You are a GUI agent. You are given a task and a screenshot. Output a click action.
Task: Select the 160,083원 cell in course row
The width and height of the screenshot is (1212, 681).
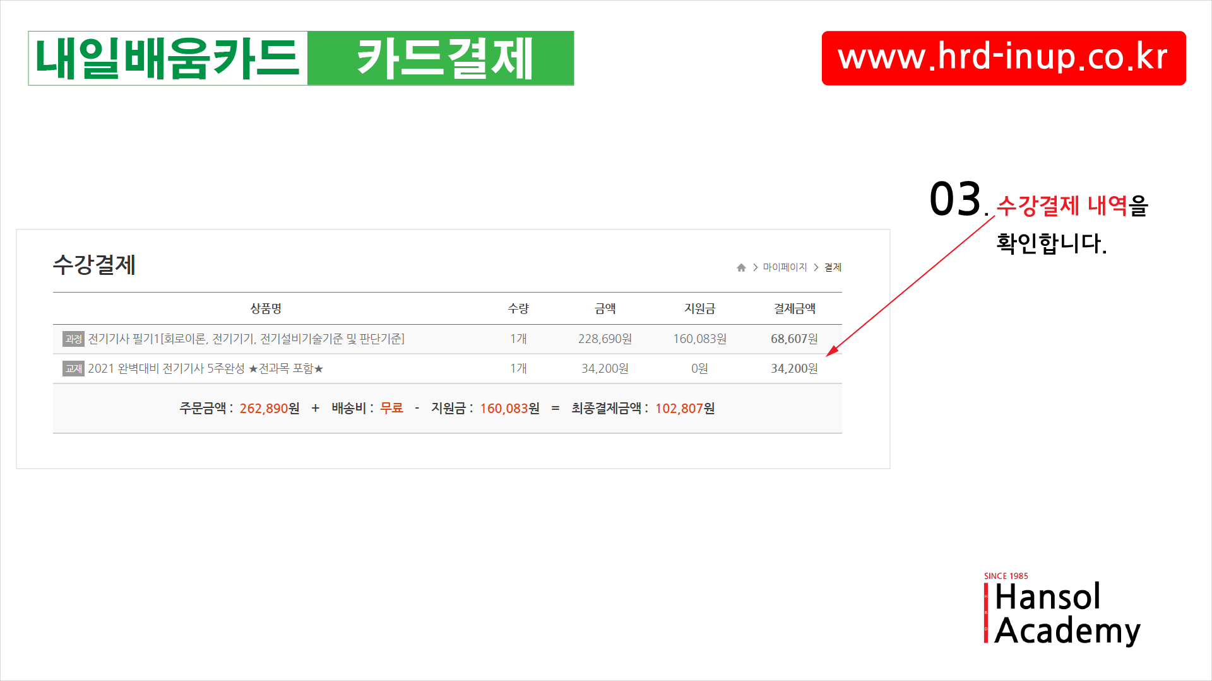tap(699, 339)
